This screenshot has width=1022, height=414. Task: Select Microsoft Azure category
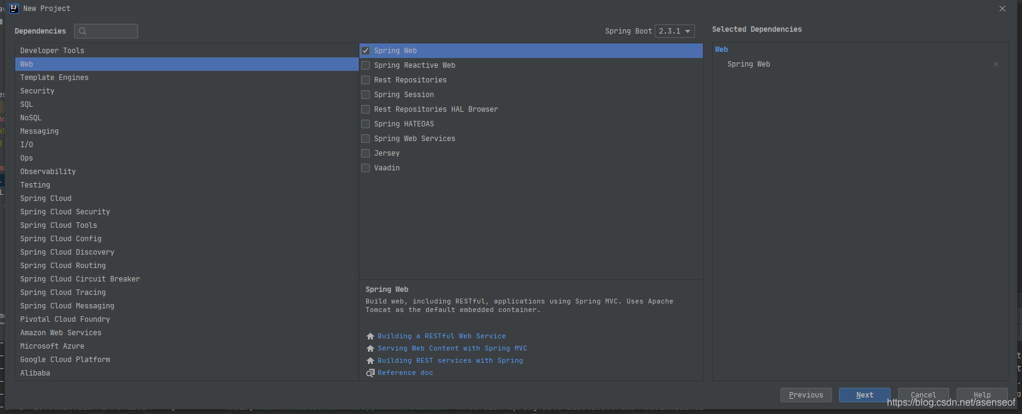pos(186,346)
